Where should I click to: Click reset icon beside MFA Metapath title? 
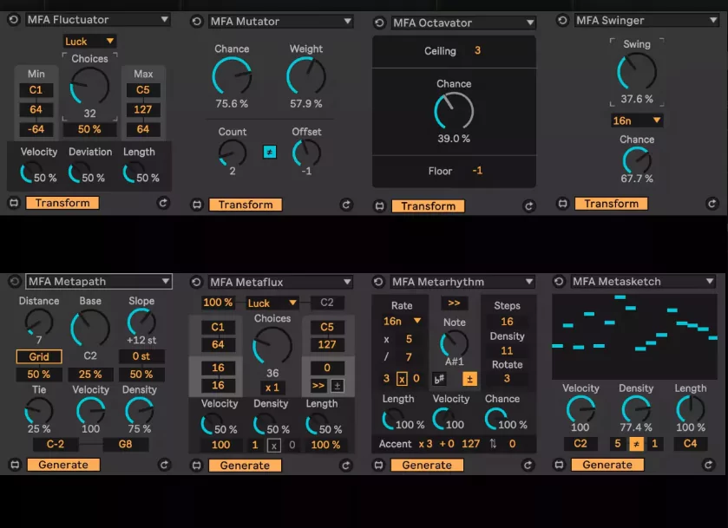(x=15, y=281)
